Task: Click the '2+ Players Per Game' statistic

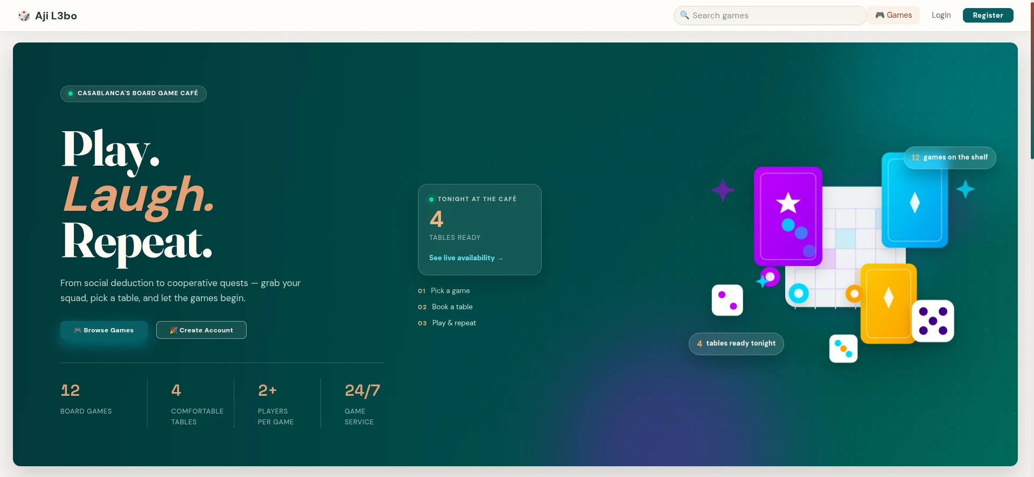Action: click(x=276, y=404)
